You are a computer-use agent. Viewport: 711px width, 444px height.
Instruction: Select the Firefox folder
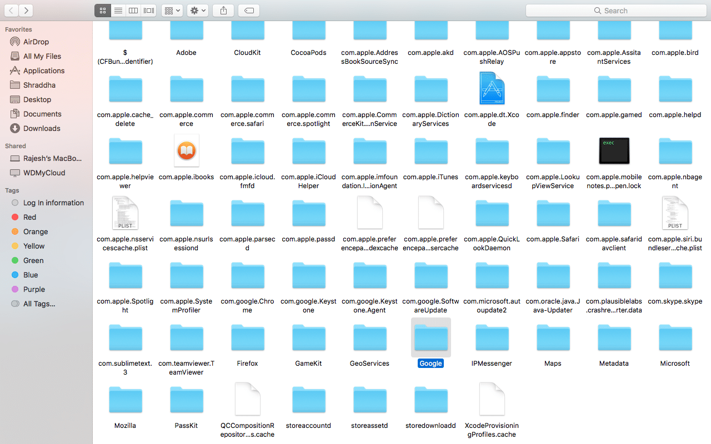[247, 338]
